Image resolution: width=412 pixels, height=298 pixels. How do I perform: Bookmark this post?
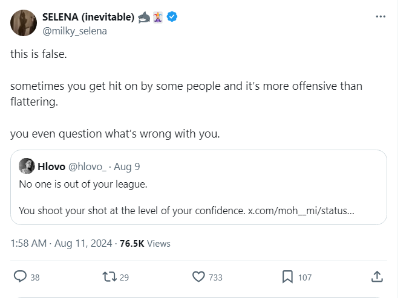pyautogui.click(x=287, y=277)
